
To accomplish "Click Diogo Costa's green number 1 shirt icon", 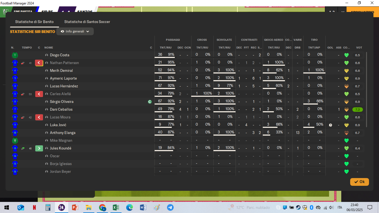I will point(15,55).
